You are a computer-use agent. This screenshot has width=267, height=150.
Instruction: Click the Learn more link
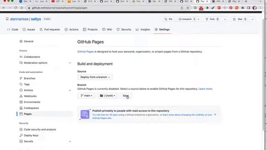click(x=205, y=89)
